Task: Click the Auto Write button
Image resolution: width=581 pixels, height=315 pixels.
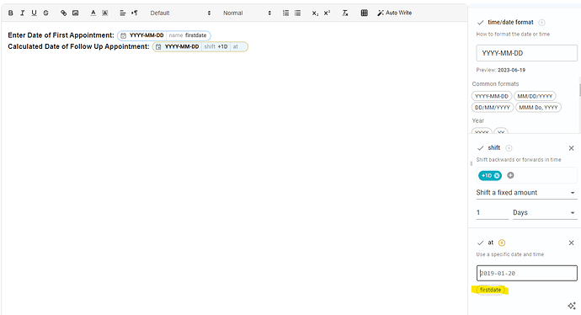Action: (395, 13)
